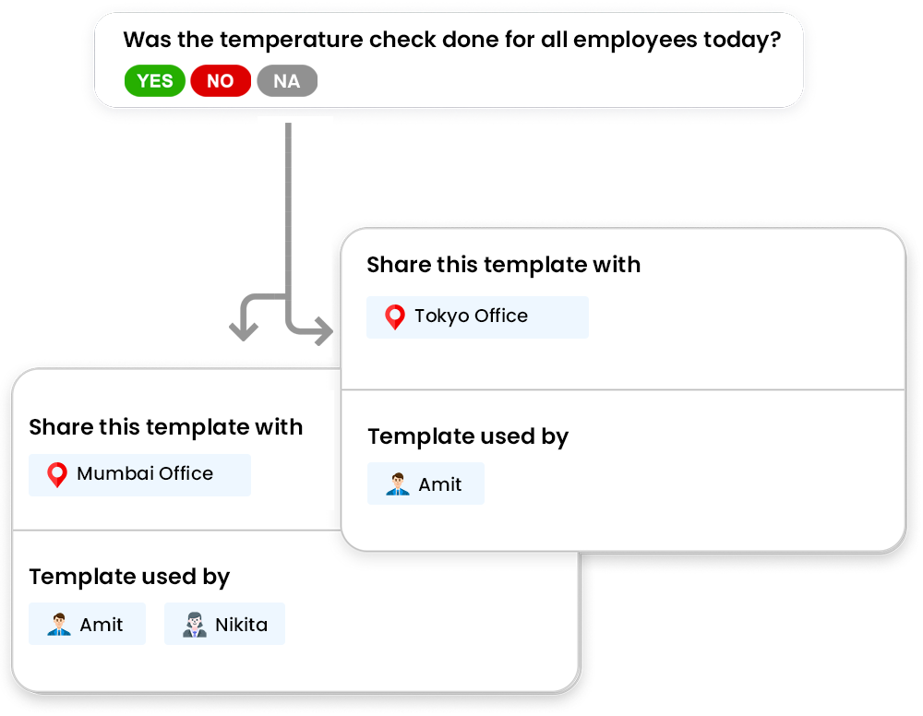Image resolution: width=923 pixels, height=716 pixels.
Task: Expand the Tokyo Office share list
Action: coord(477,316)
